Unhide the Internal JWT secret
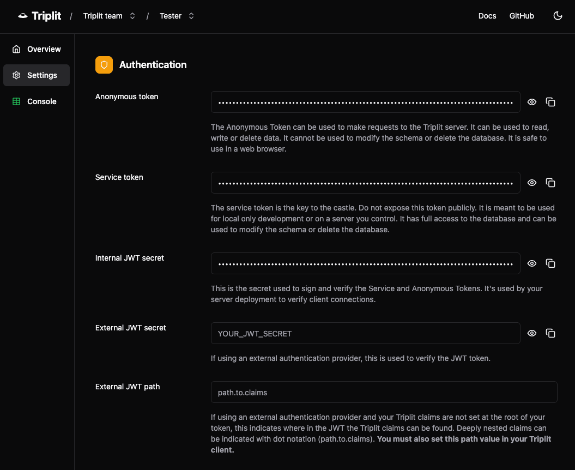Viewport: 575px width, 470px height. (531, 263)
